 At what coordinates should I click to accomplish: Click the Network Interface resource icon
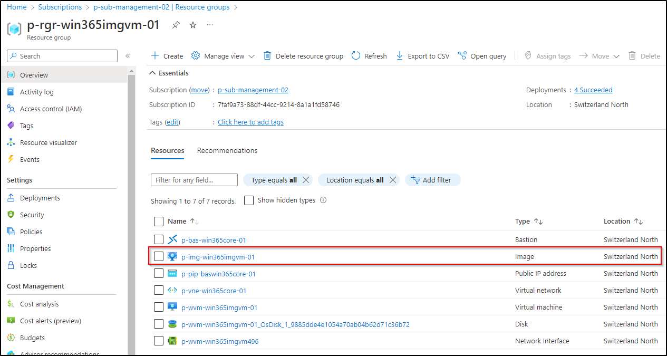(172, 341)
